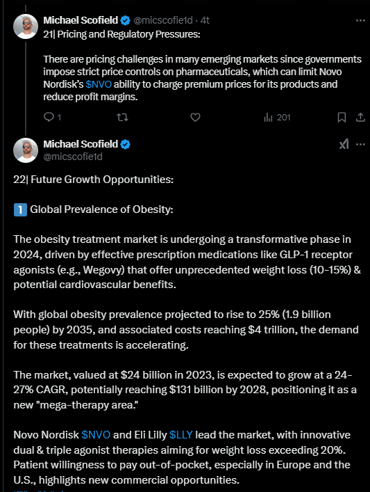Bookmark the tweet numbered 21
The image size is (370, 492).
[342, 118]
